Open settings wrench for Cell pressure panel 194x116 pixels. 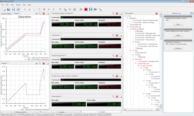pos(113,35)
